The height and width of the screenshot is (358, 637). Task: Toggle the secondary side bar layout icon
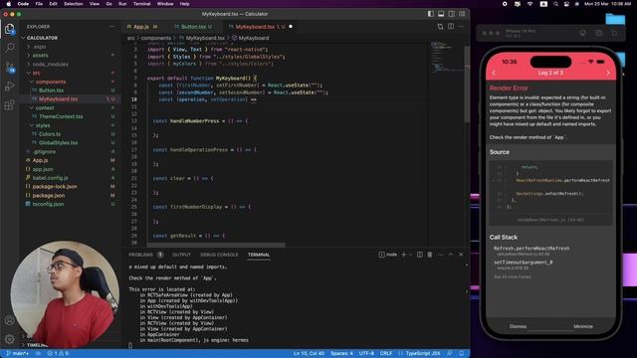pyautogui.click(x=451, y=14)
